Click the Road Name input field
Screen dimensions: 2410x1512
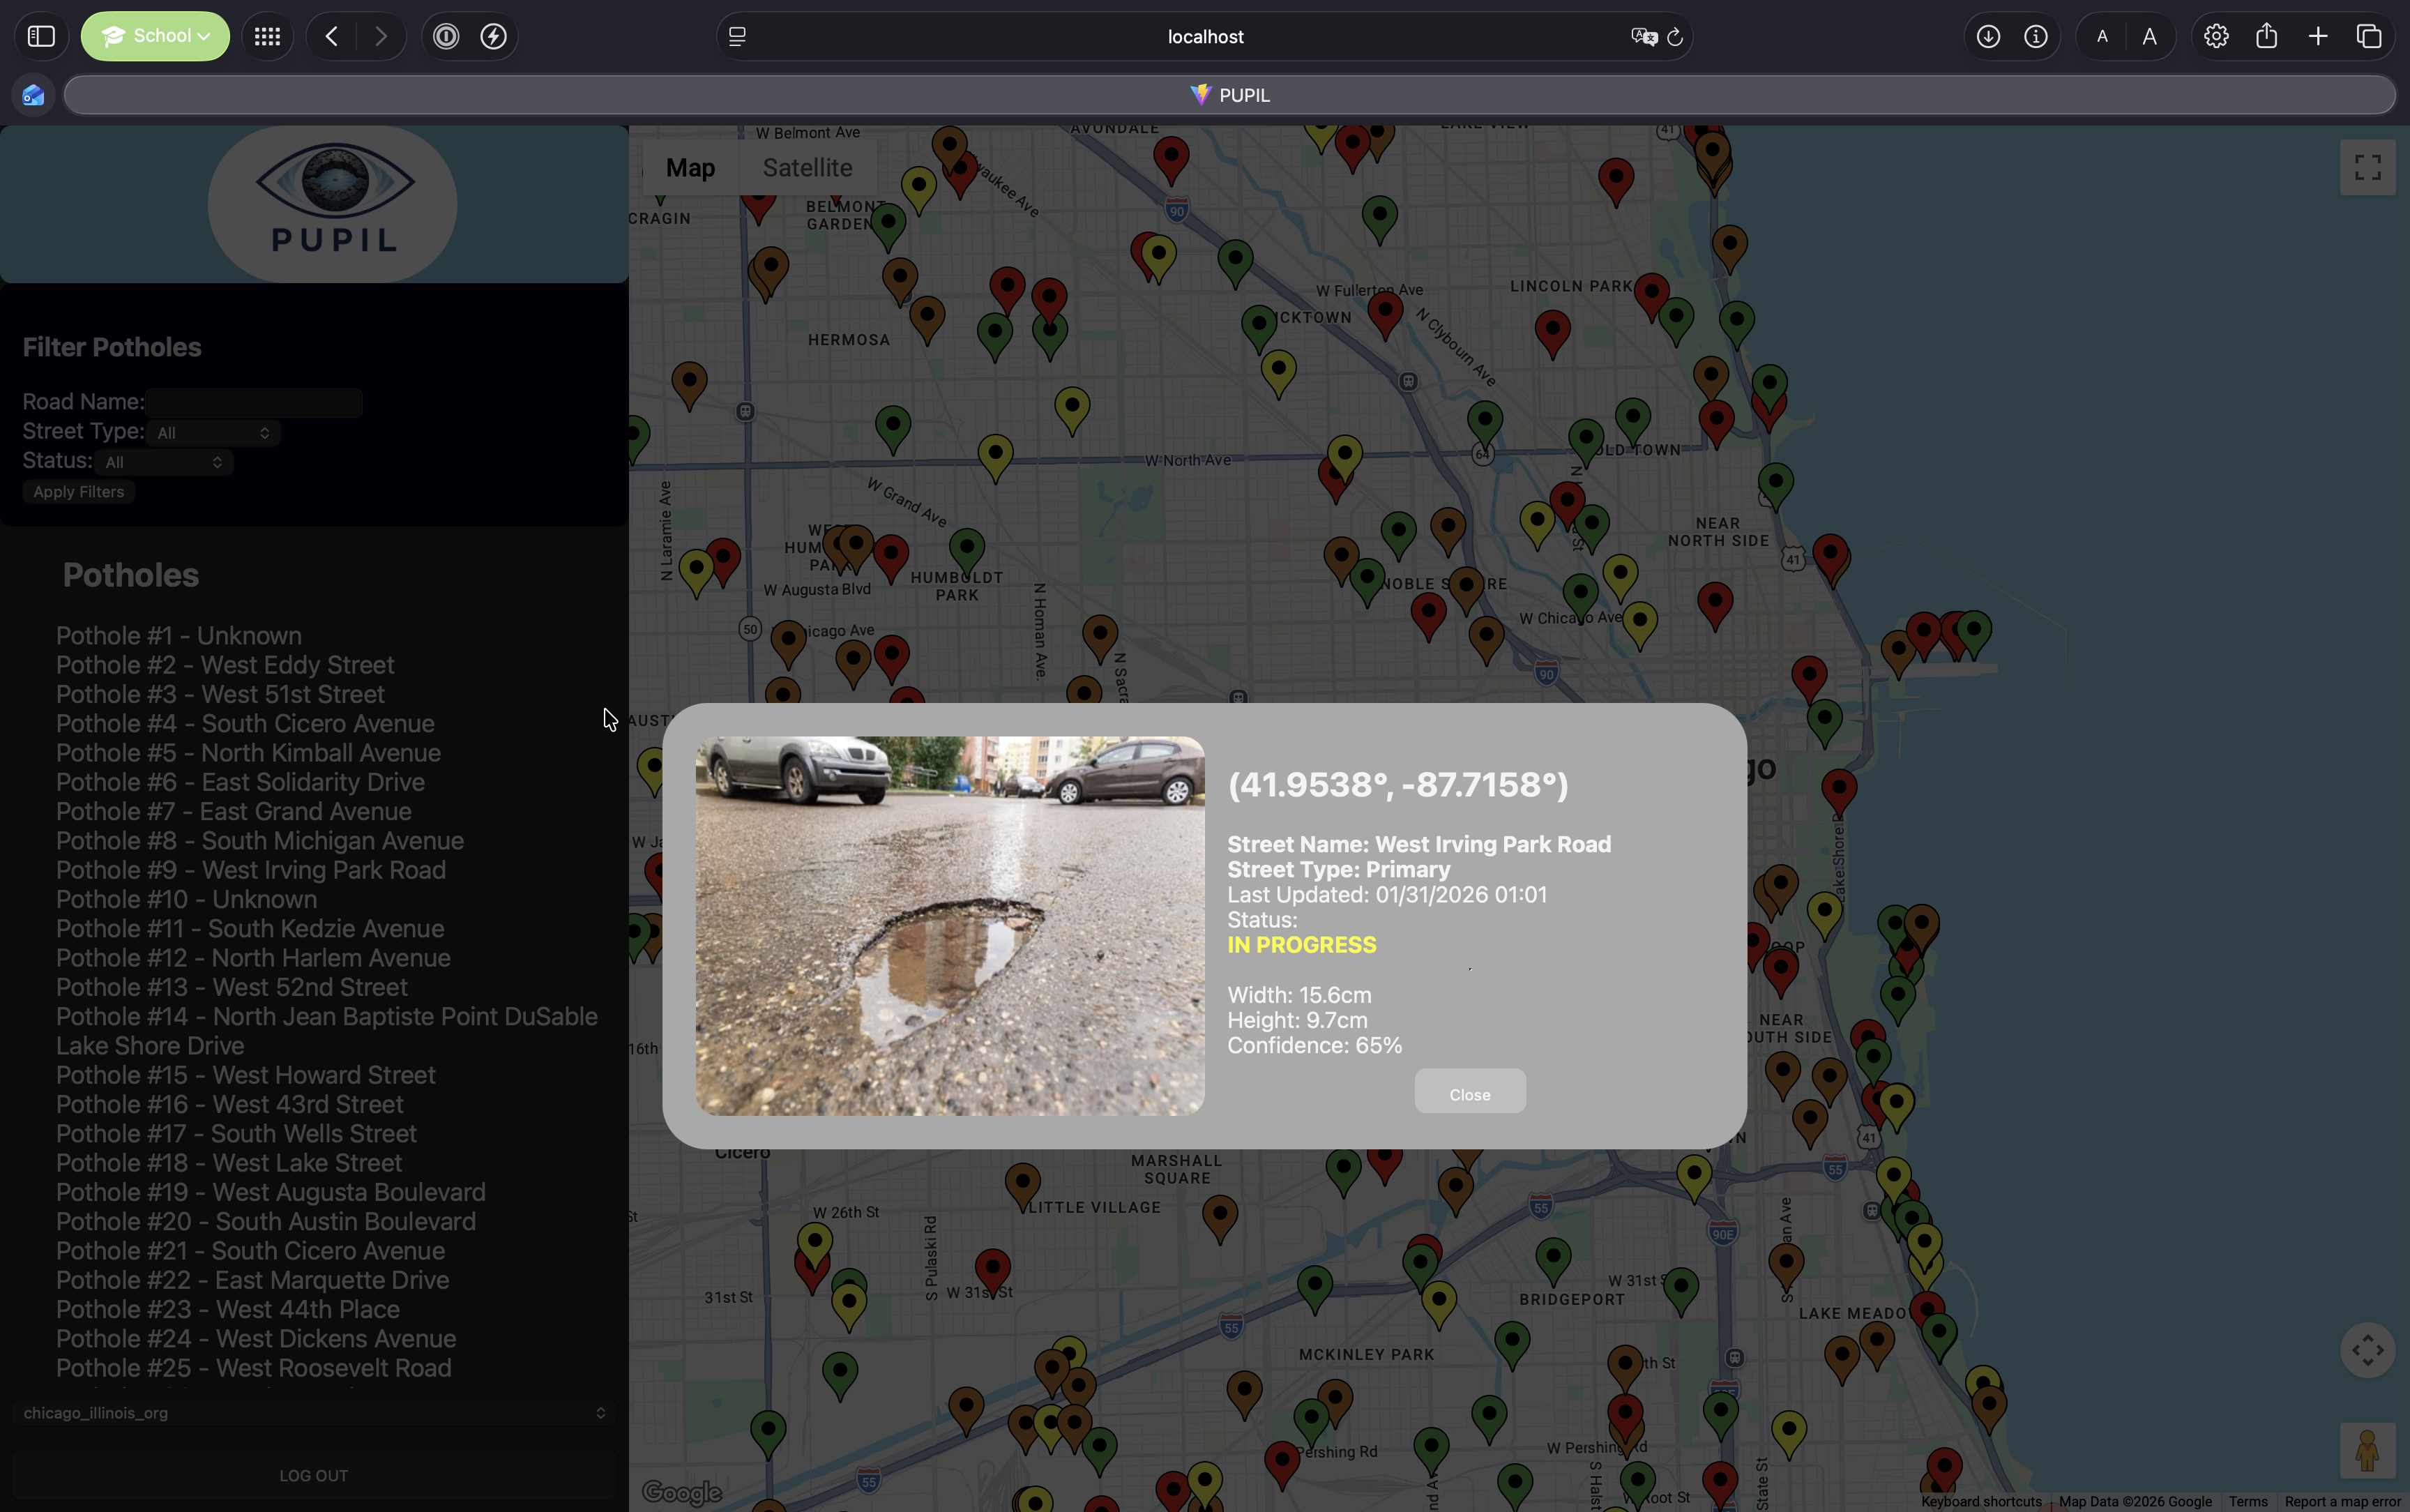[x=254, y=402]
